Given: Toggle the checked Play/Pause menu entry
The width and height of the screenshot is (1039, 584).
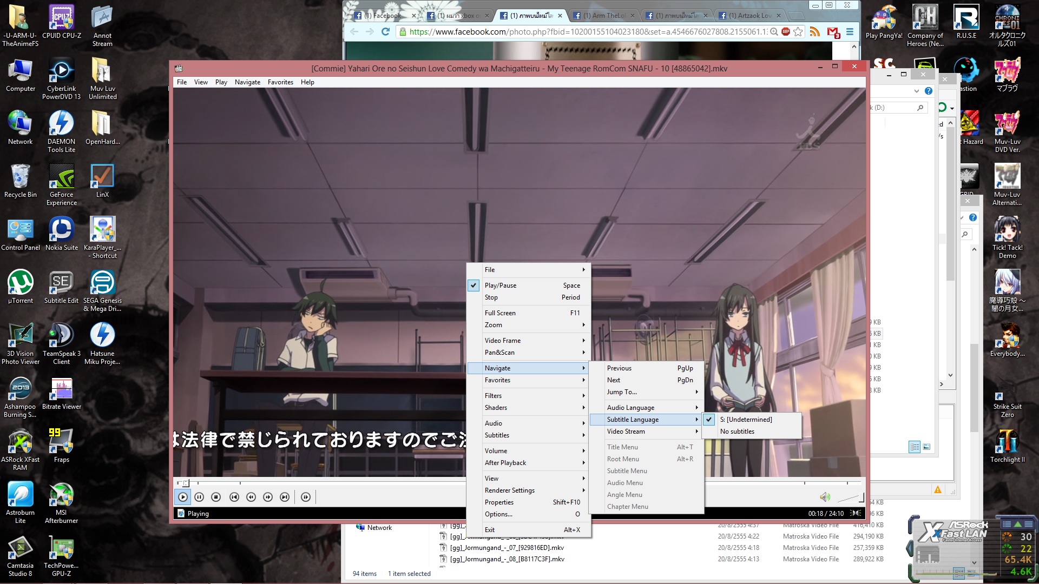Looking at the screenshot, I should (x=500, y=286).
